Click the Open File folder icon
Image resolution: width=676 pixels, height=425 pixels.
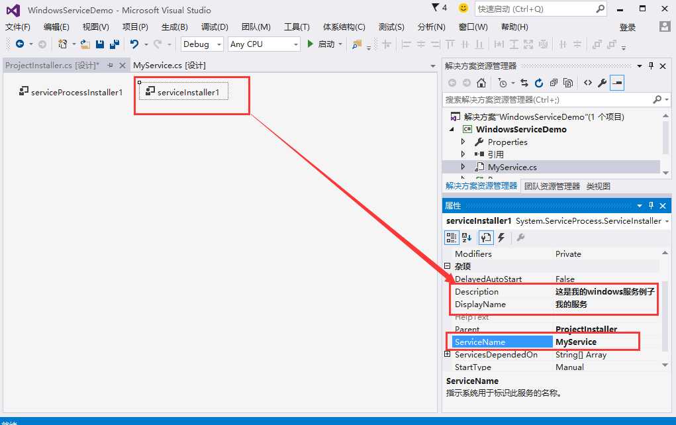pyautogui.click(x=85, y=44)
